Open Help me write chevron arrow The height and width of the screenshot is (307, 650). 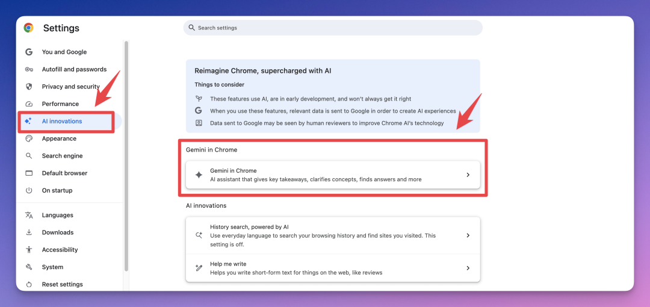click(x=468, y=268)
